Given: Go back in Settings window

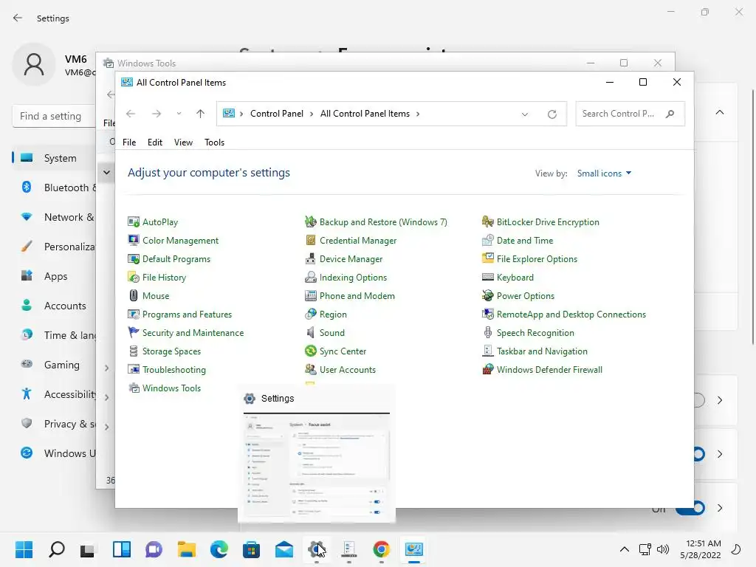Looking at the screenshot, I should pyautogui.click(x=18, y=18).
